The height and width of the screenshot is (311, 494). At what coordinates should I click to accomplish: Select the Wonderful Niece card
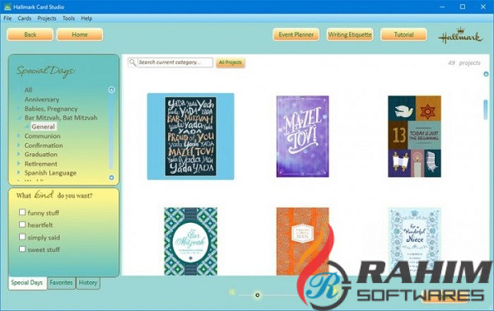click(414, 241)
